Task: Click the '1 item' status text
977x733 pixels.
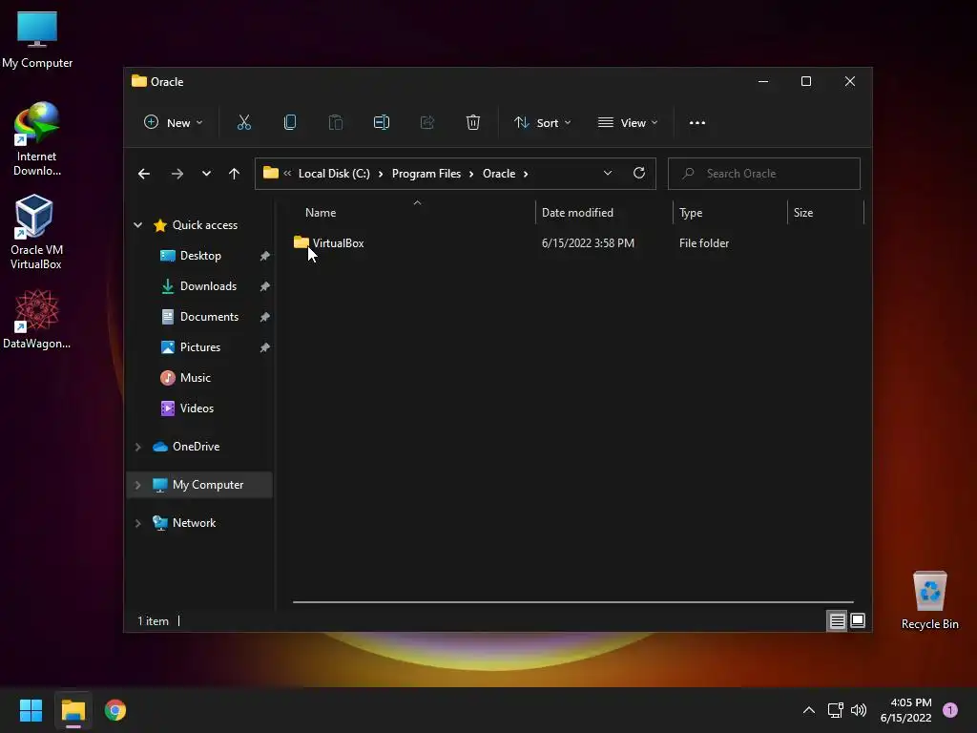Action: tap(153, 621)
